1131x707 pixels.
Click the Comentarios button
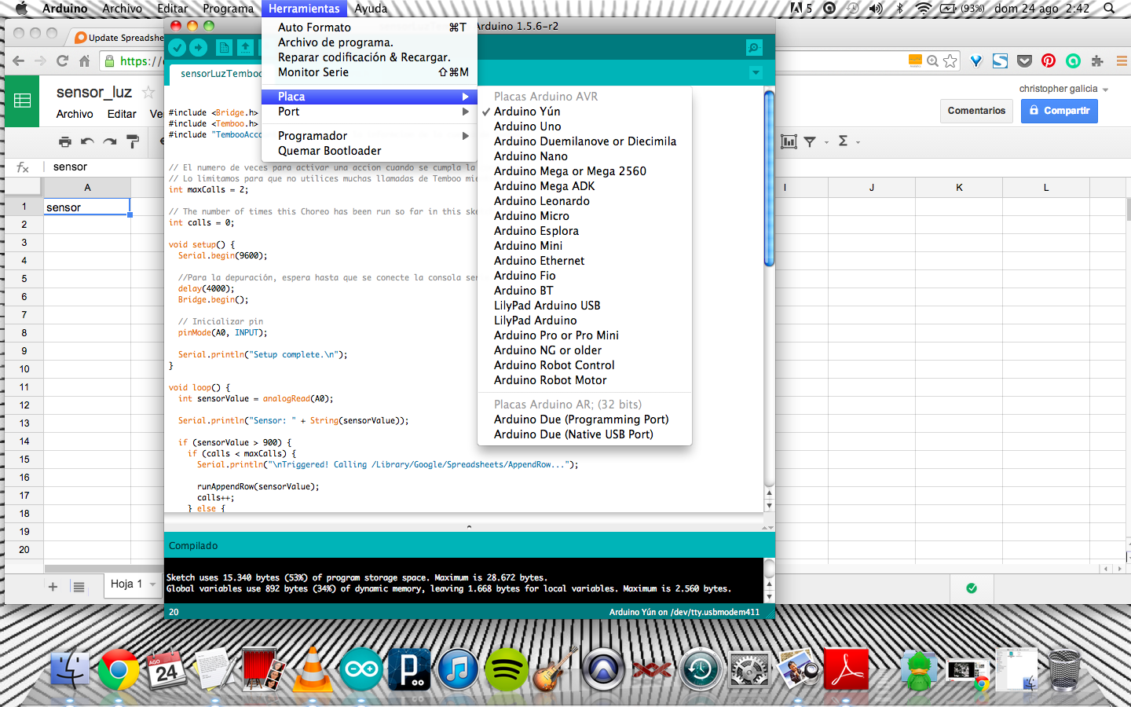coord(976,111)
